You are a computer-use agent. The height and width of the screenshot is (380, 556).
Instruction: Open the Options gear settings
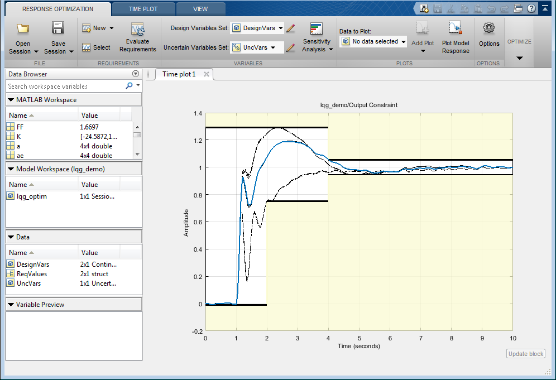(x=489, y=34)
